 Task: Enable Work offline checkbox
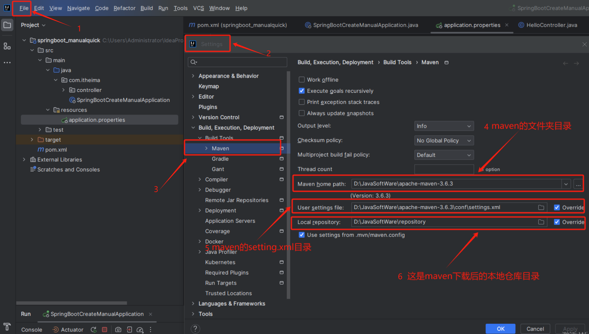[x=302, y=80]
